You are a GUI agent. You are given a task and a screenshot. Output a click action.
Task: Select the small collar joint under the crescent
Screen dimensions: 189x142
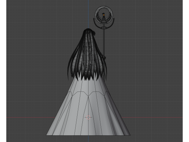click(104, 28)
